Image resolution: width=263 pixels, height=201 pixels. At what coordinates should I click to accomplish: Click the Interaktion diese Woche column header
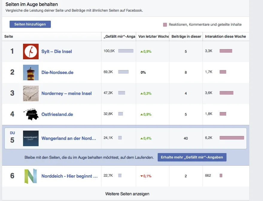point(225,37)
